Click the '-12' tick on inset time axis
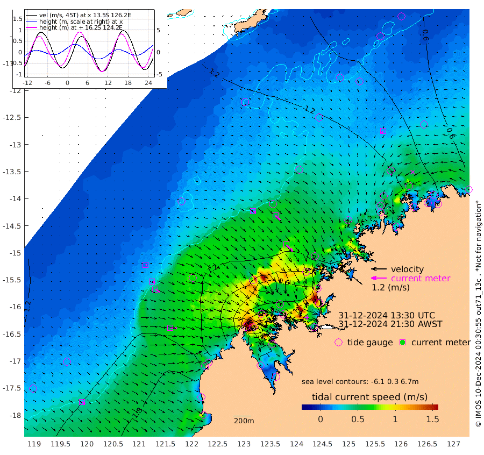Viewport: 484px width, 455px height. [x=27, y=83]
